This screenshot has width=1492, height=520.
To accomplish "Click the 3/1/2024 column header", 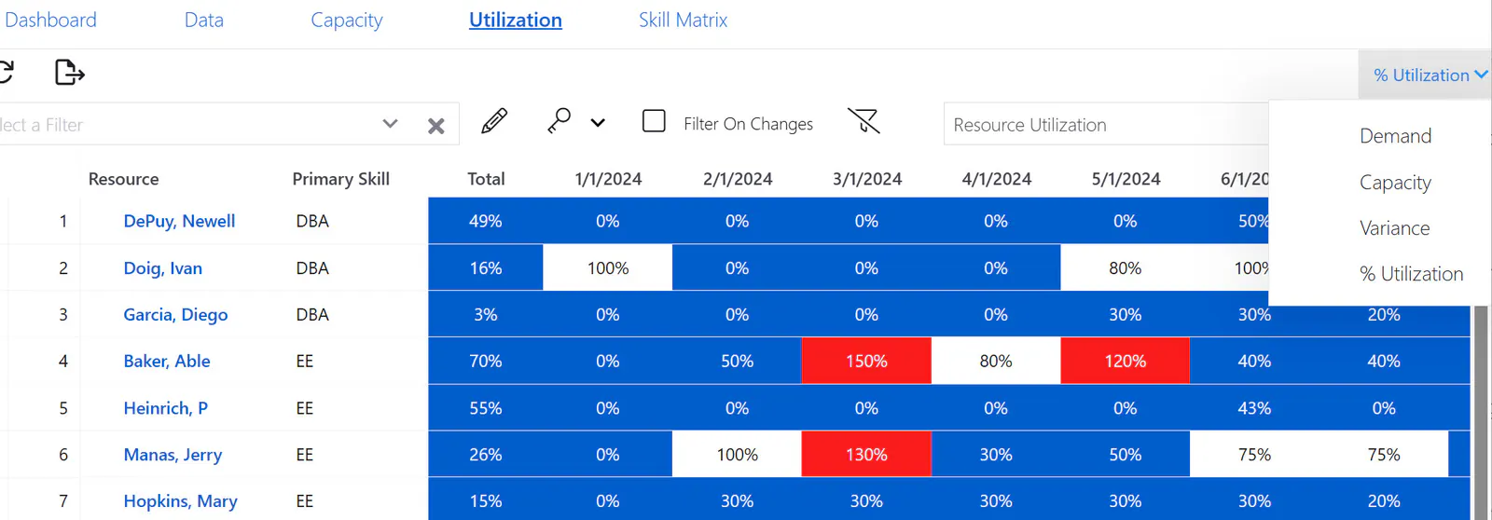I will tap(867, 179).
